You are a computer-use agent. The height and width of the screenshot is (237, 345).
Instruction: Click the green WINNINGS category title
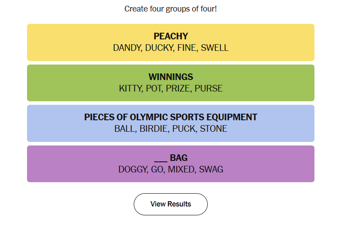point(171,77)
